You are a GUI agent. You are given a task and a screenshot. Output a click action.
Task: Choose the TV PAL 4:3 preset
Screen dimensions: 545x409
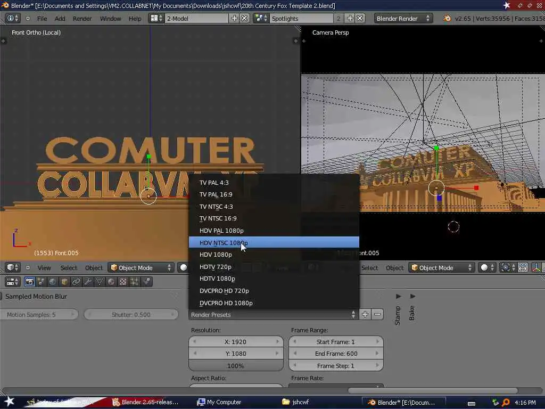click(x=274, y=182)
